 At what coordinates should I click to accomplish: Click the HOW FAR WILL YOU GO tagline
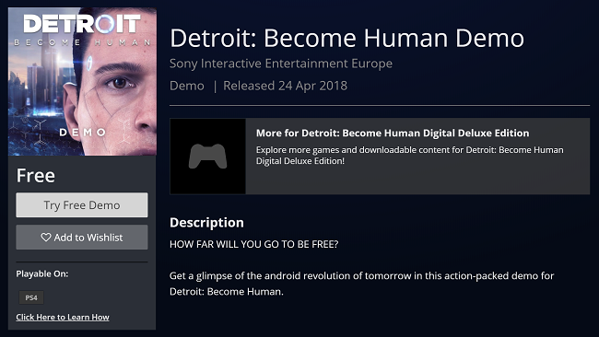(x=254, y=244)
